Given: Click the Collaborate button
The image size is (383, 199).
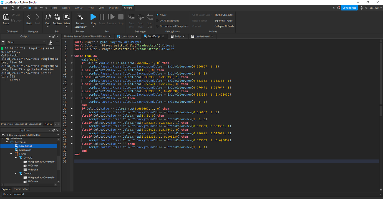Looking at the screenshot, I should point(349,7).
